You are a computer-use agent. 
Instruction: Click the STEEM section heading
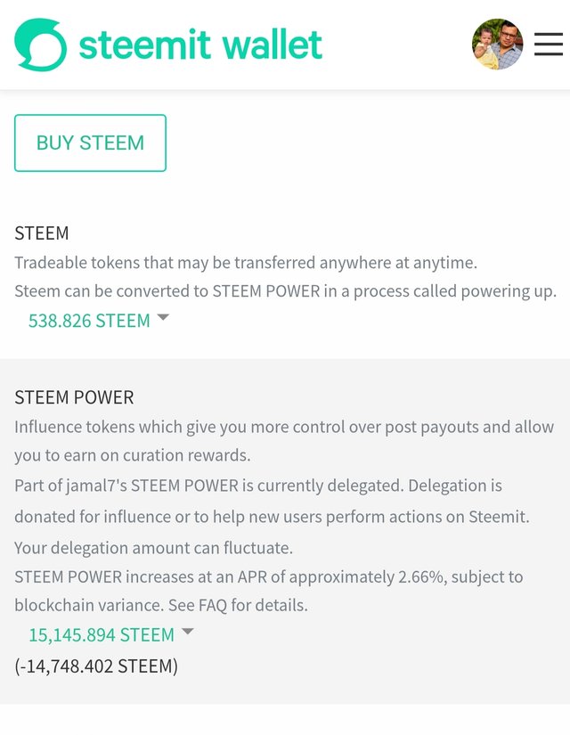coord(42,233)
